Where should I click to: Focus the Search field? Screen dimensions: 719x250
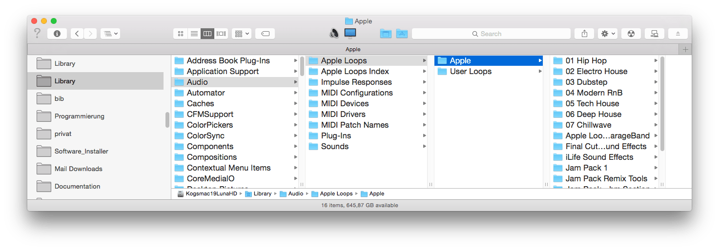click(x=491, y=34)
